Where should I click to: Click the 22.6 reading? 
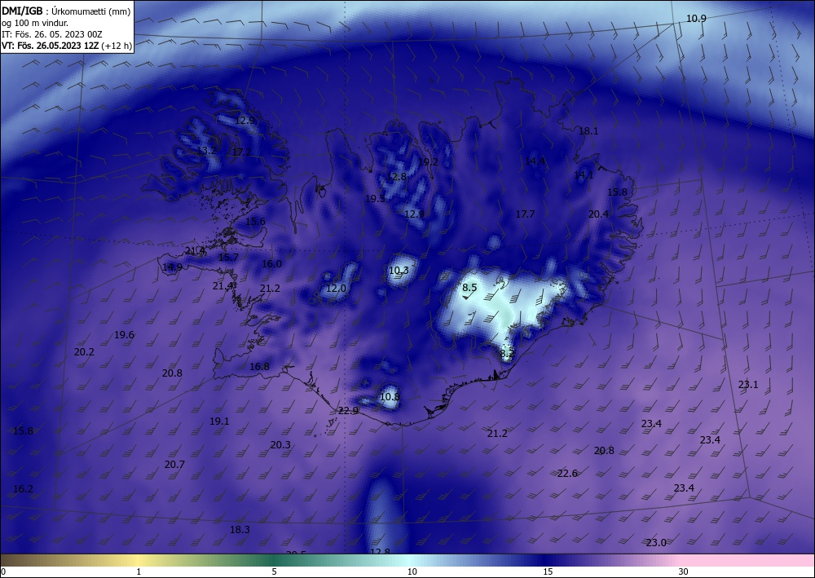click(567, 474)
